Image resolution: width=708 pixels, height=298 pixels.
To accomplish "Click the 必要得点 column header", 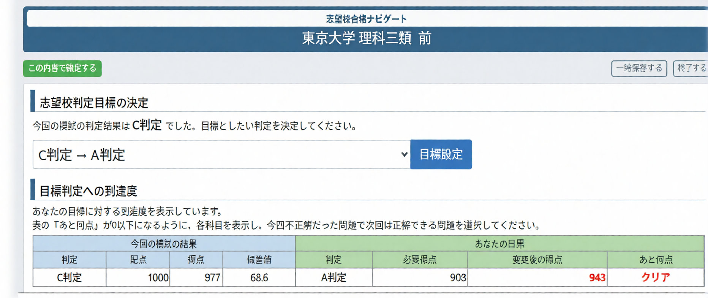I will (x=420, y=260).
